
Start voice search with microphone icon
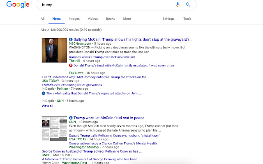pyautogui.click(x=178, y=5)
